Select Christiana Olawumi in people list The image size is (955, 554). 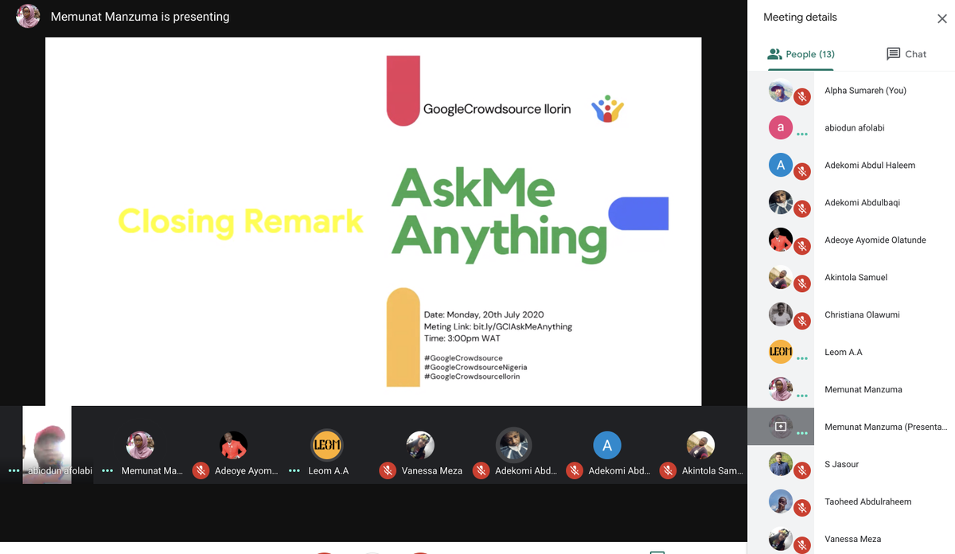click(x=862, y=315)
